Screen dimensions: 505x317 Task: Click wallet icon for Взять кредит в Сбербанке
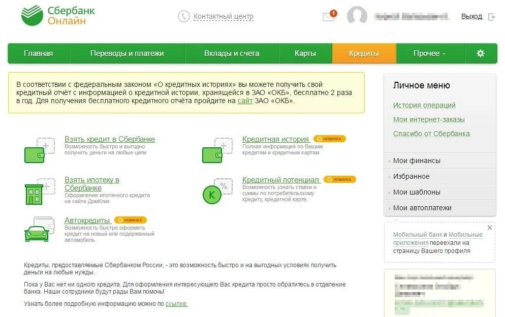(39, 150)
